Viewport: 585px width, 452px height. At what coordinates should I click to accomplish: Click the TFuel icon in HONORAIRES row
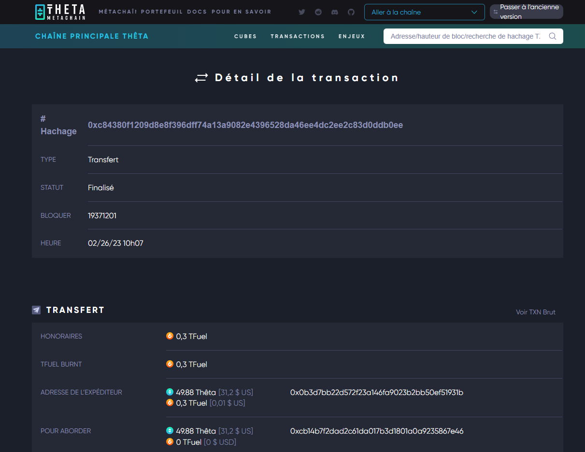click(170, 336)
